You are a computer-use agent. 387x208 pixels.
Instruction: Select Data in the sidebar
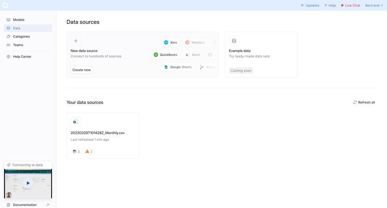click(28, 28)
